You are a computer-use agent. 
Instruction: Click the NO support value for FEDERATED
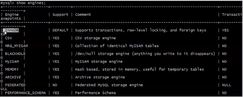point(55,85)
